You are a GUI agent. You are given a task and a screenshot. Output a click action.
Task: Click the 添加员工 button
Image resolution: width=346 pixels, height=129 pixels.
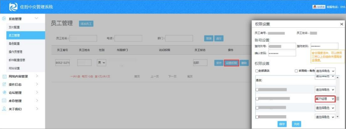coord(86,24)
